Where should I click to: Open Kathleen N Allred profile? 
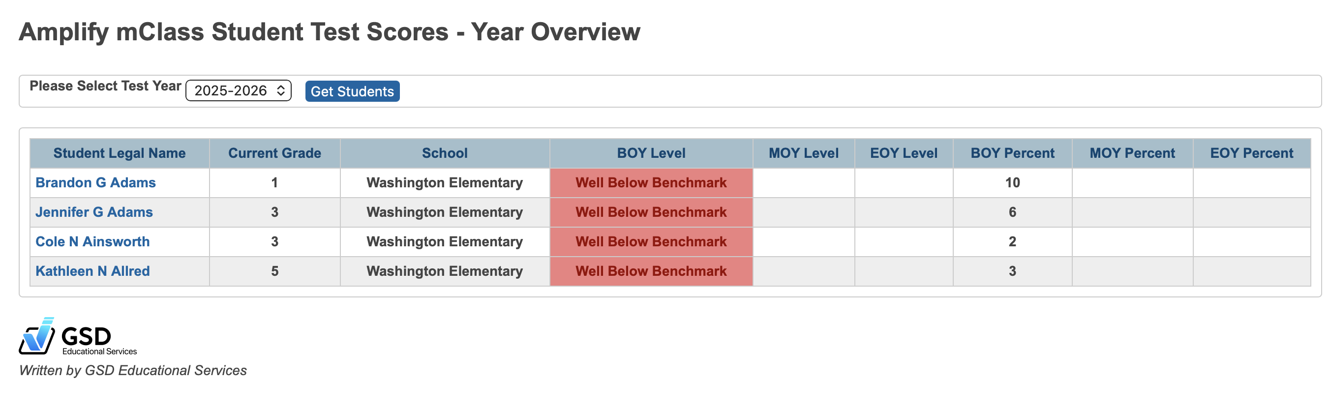(92, 270)
